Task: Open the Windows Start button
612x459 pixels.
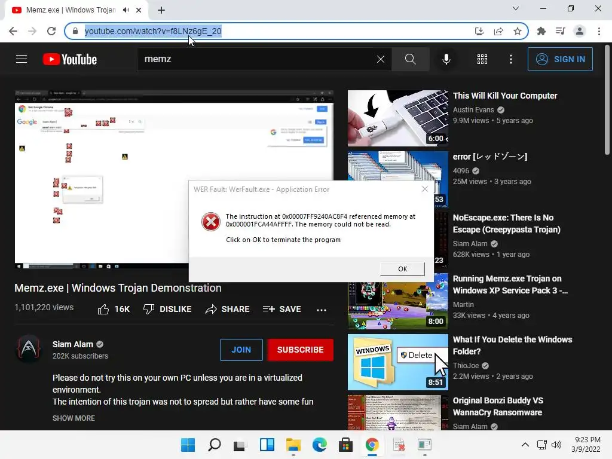Action: click(x=188, y=445)
